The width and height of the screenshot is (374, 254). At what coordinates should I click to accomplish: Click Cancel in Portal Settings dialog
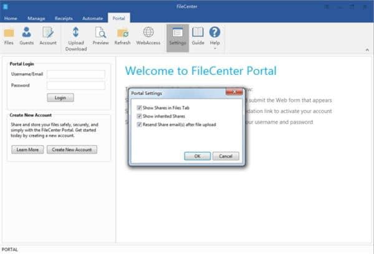226,155
